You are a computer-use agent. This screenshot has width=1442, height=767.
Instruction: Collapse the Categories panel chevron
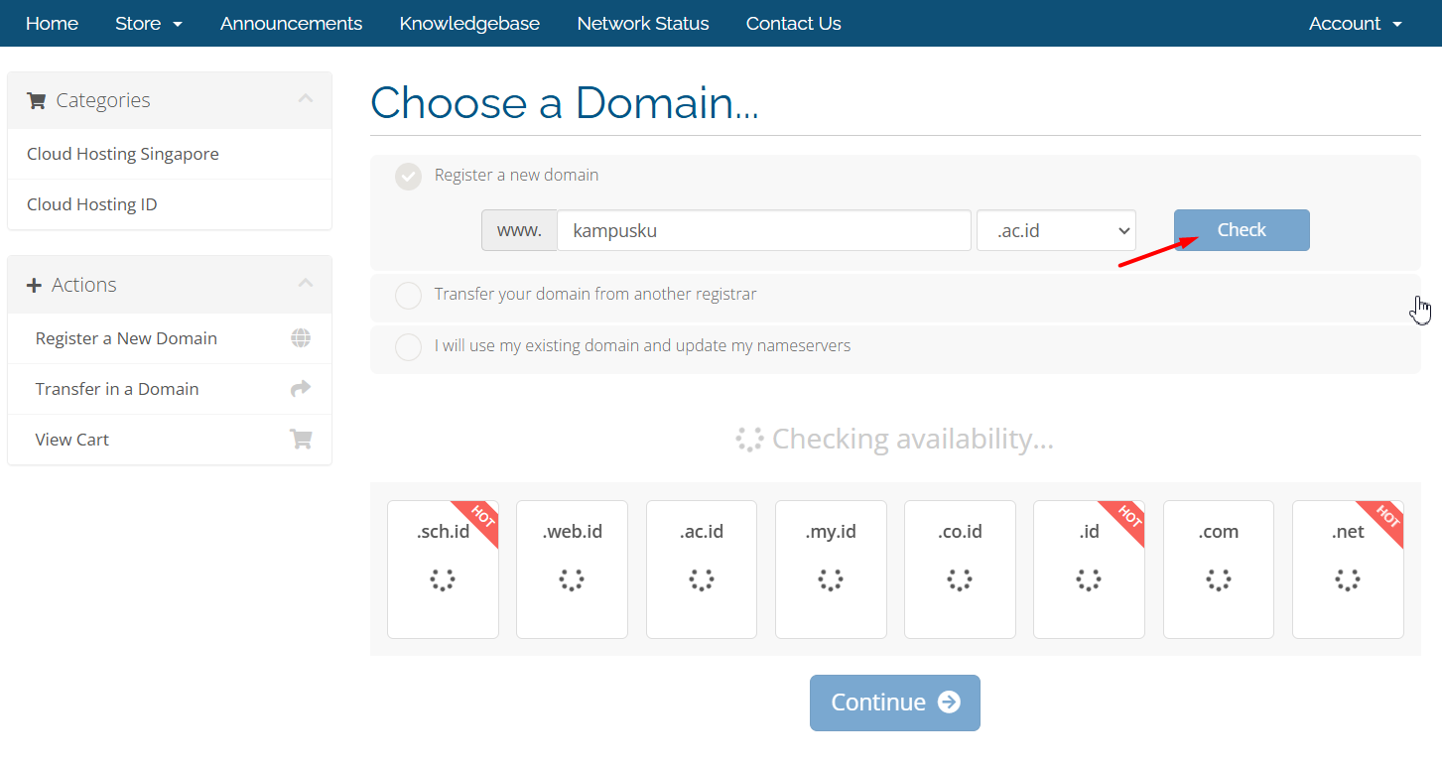(x=306, y=98)
